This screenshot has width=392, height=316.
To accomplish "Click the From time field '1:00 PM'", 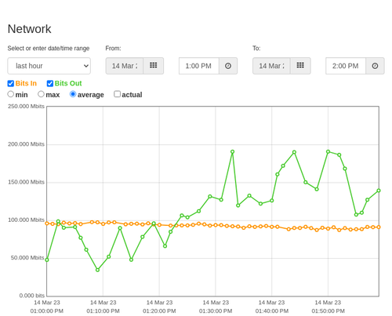I will (199, 66).
